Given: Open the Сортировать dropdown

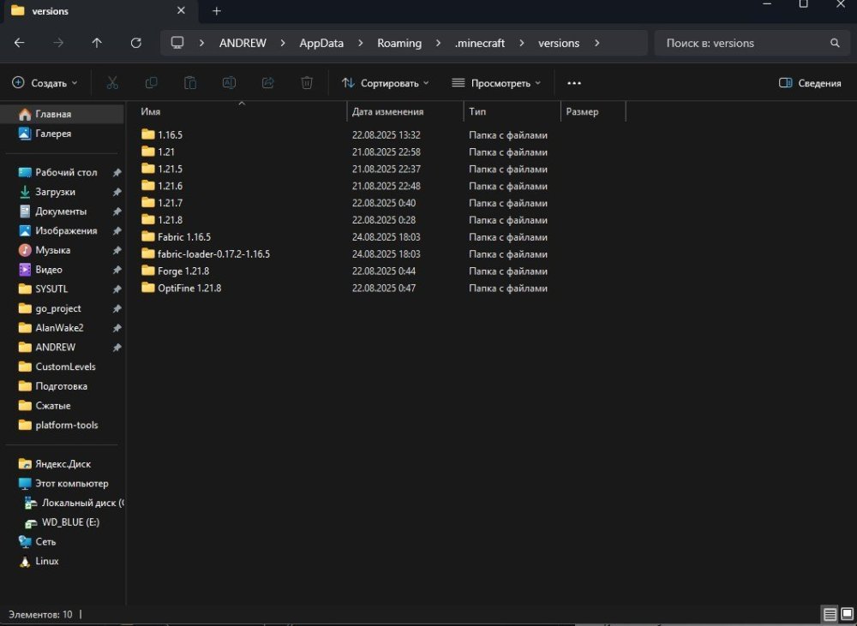Looking at the screenshot, I should pyautogui.click(x=386, y=83).
